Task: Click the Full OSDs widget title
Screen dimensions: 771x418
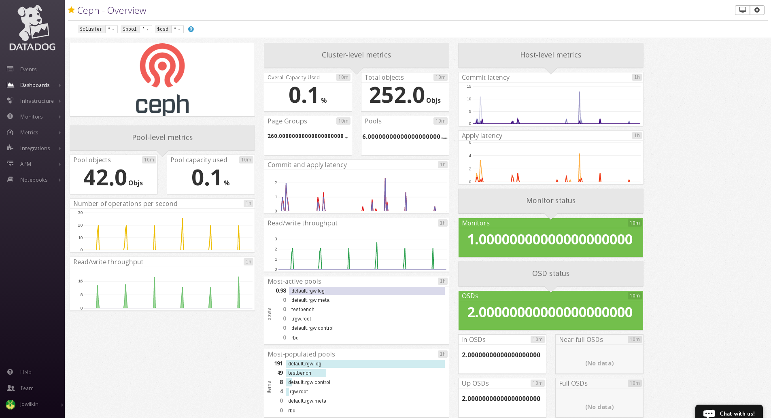Action: click(x=573, y=383)
